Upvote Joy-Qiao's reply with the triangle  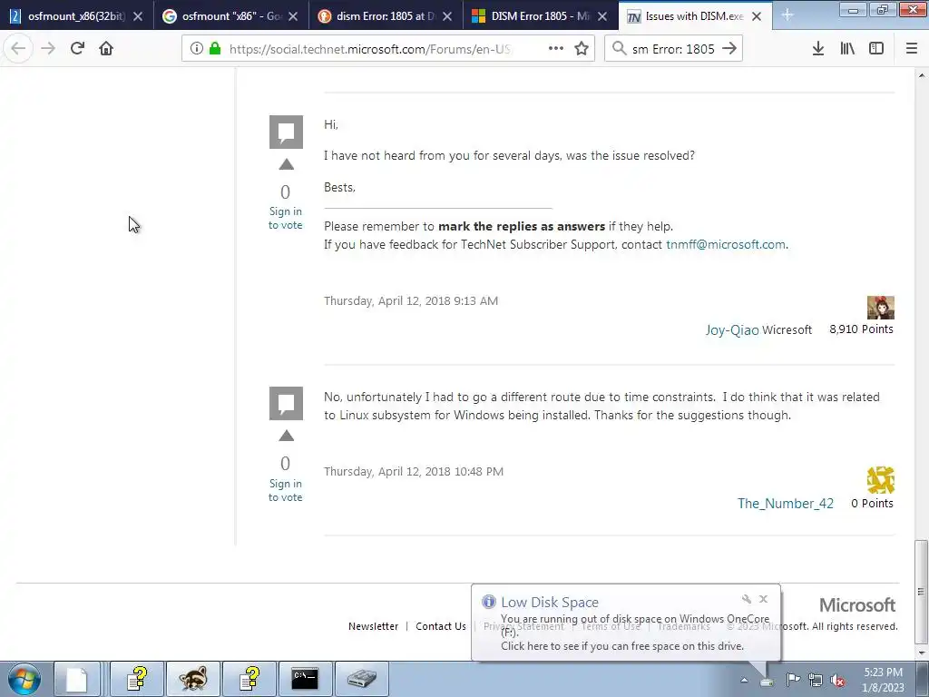point(286,165)
